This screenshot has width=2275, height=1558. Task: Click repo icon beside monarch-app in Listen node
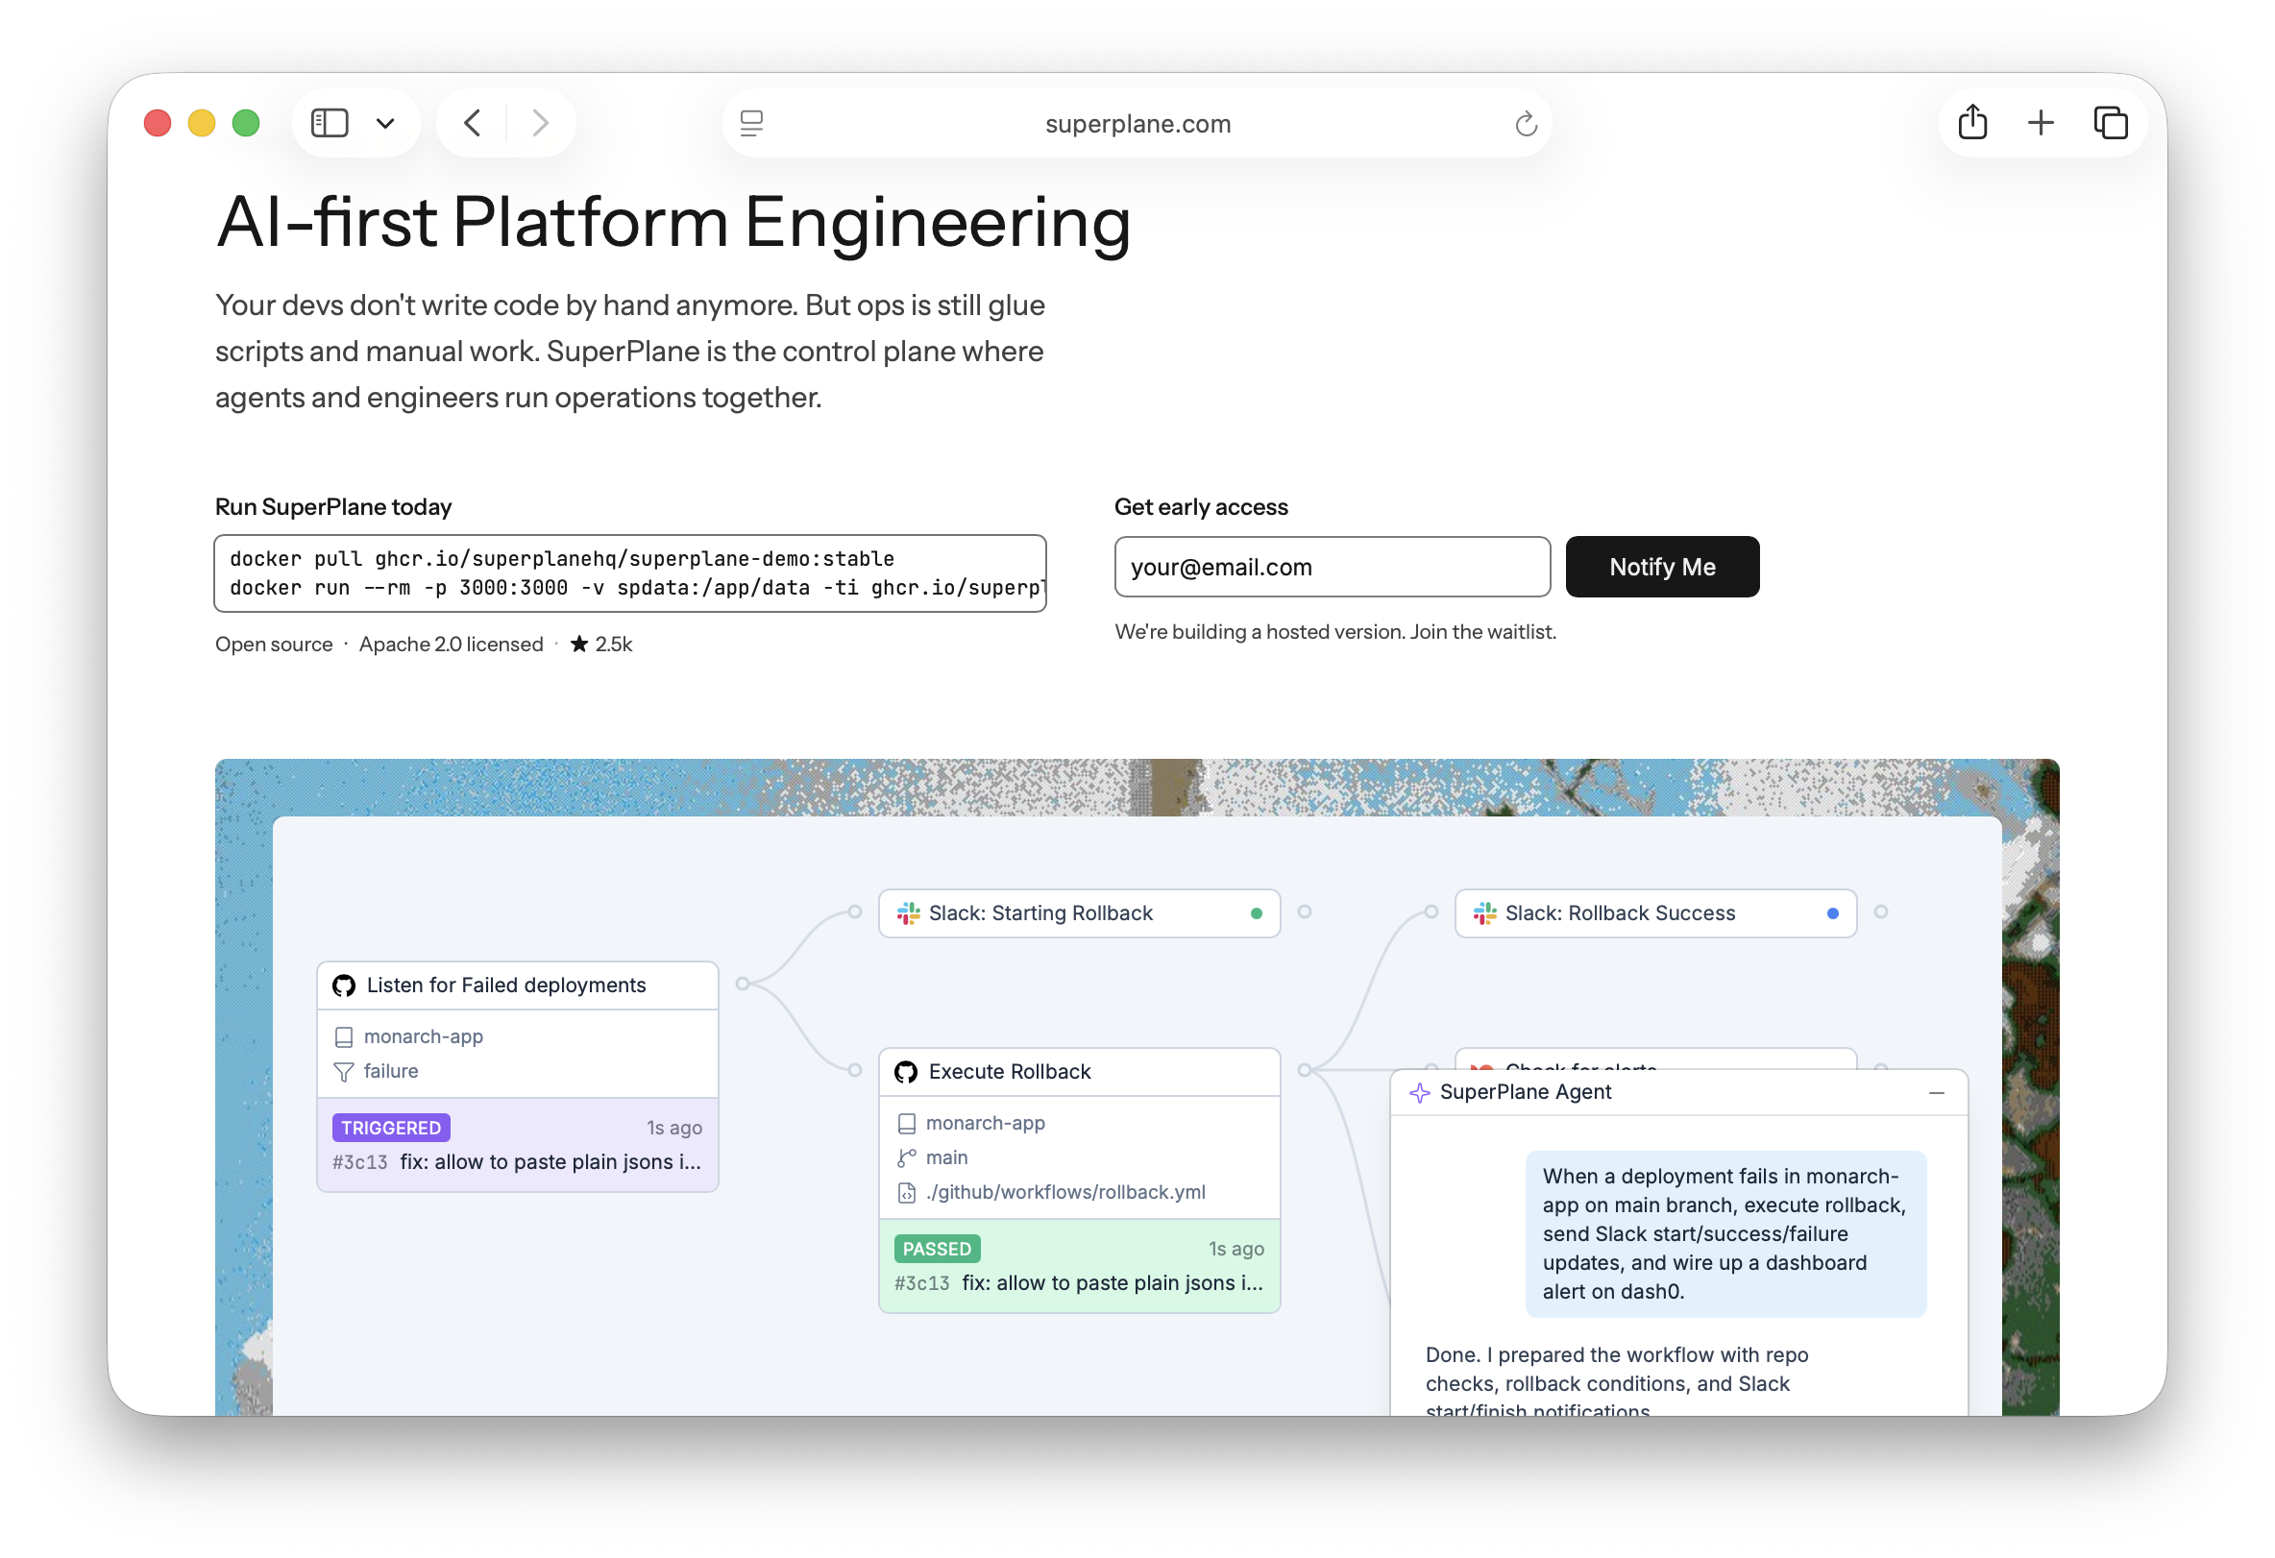tap(344, 1037)
